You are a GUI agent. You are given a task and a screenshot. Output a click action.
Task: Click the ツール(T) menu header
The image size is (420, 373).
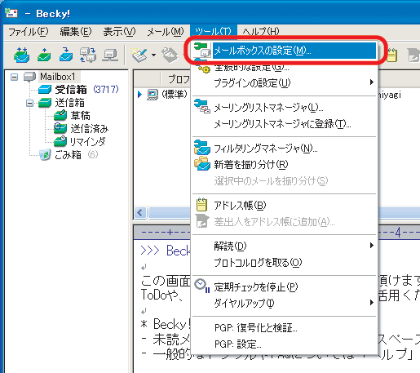click(214, 31)
